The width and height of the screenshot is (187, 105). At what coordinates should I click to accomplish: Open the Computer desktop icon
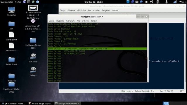[x=12, y=11]
